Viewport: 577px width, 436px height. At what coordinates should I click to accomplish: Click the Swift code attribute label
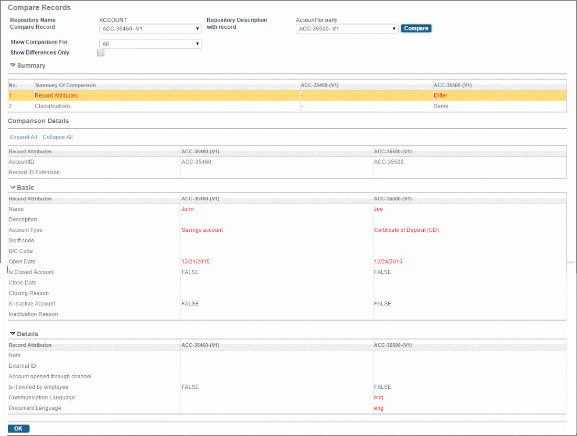pos(22,241)
